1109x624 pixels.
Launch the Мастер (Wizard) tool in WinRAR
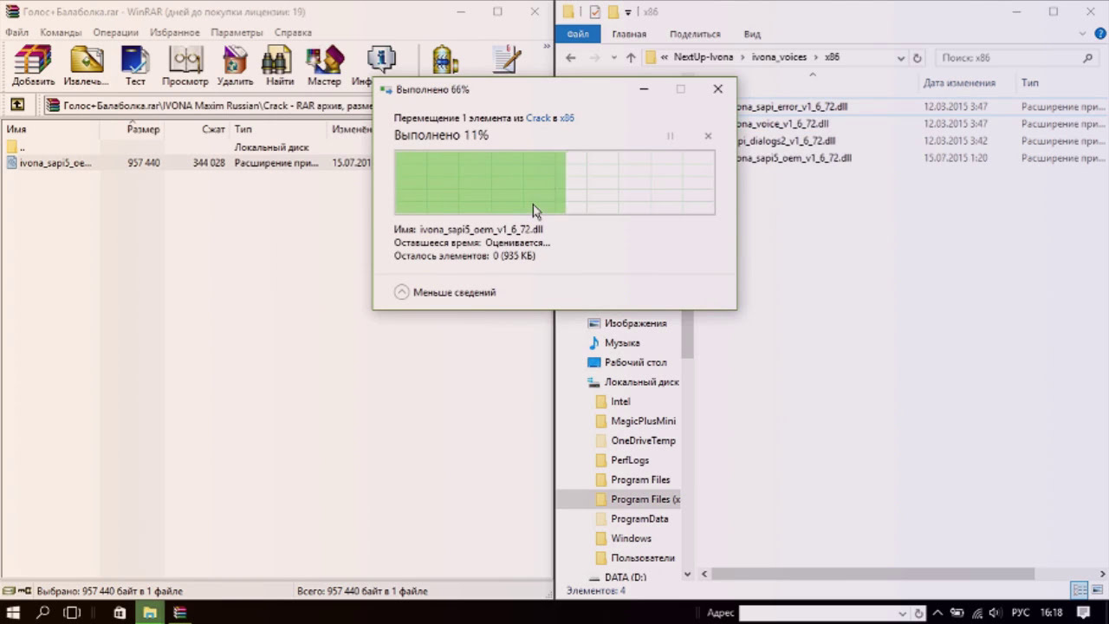pos(324,66)
